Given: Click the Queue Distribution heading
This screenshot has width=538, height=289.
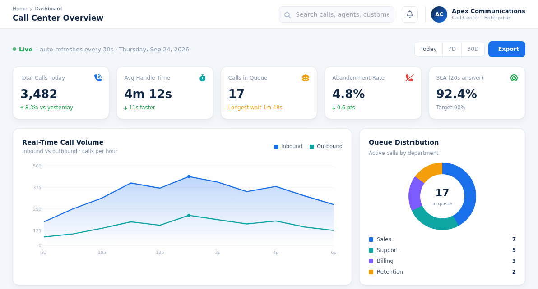Looking at the screenshot, I should (403, 142).
